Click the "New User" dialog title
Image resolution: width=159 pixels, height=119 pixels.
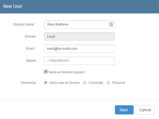tap(13, 6)
